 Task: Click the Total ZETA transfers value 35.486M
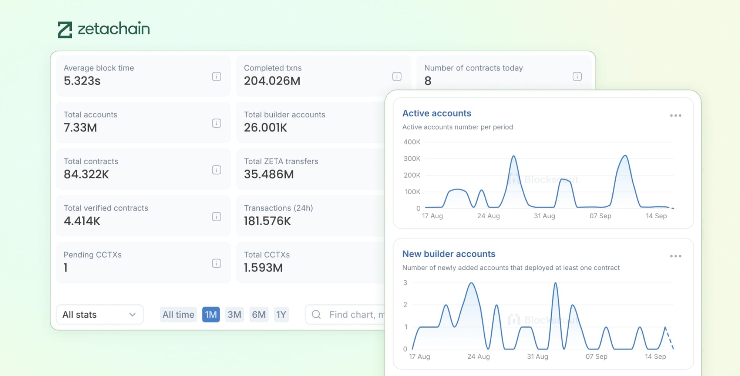pos(269,174)
